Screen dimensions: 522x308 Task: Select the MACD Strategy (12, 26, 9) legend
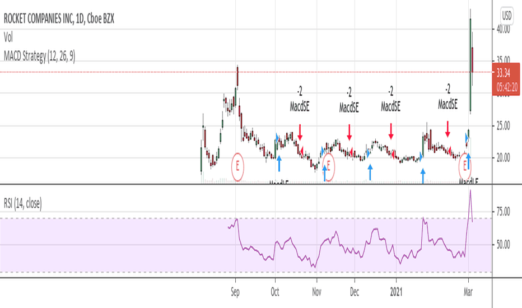pyautogui.click(x=39, y=56)
